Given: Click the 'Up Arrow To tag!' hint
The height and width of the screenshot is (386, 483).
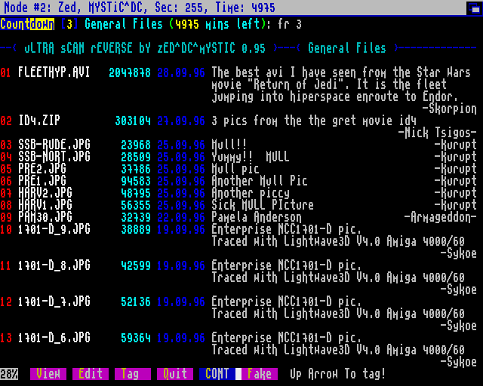Looking at the screenshot, I should [337, 374].
